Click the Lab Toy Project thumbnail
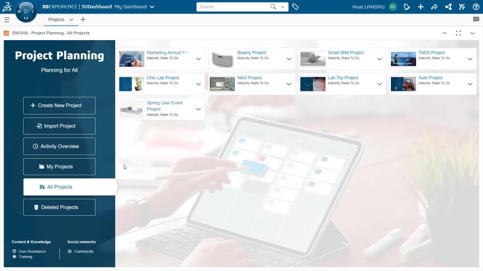The width and height of the screenshot is (483, 271). [x=312, y=84]
